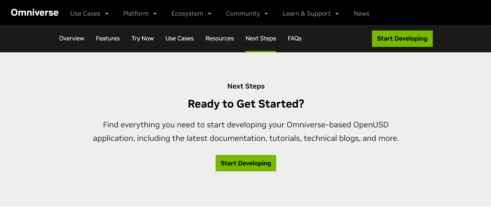This screenshot has height=207, width=491.
Task: Expand the Ecosystem dropdown menu
Action: click(x=191, y=14)
